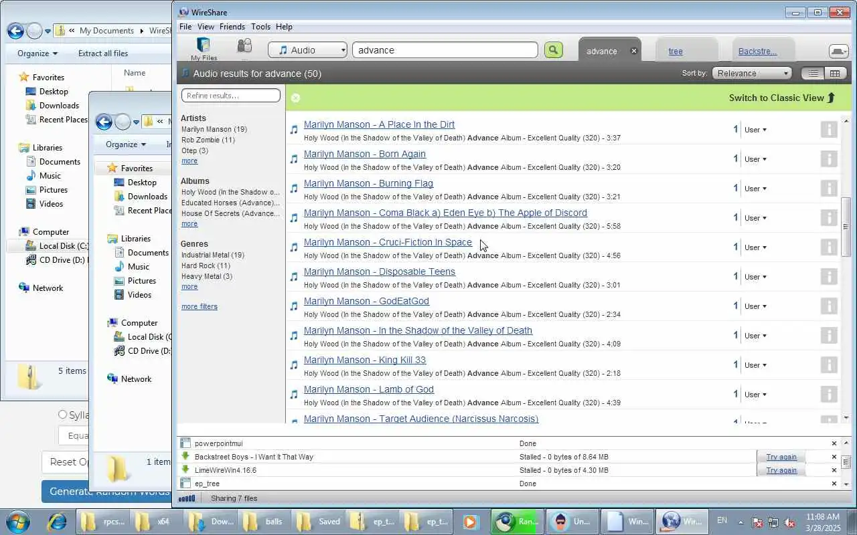The image size is (857, 535).
Task: Open the File menu
Action: pyautogui.click(x=185, y=27)
